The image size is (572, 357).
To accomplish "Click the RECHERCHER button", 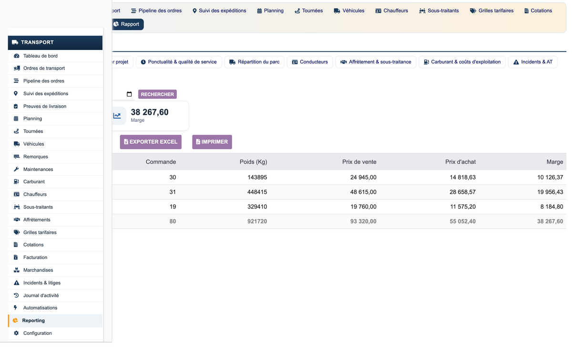I will 157,94.
